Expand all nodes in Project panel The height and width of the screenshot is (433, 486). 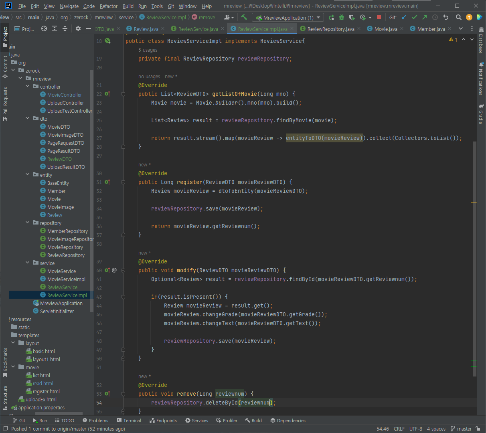point(55,28)
